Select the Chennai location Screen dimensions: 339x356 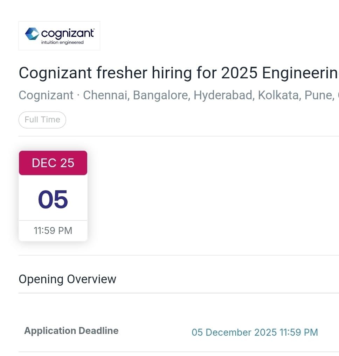click(105, 95)
